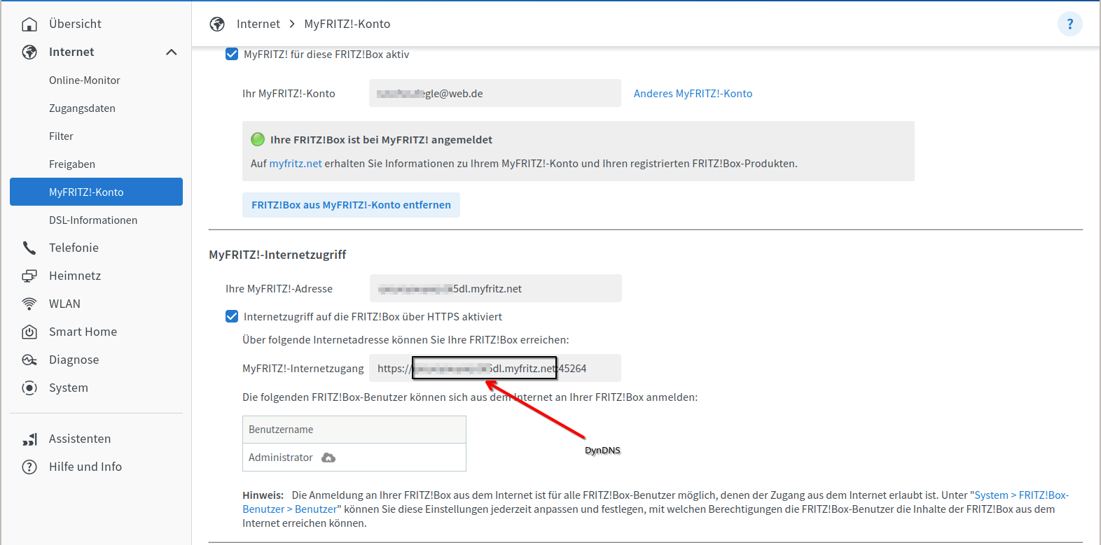This screenshot has width=1101, height=545.
Task: Click the globe icon in the breadcrumb
Action: pyautogui.click(x=217, y=24)
